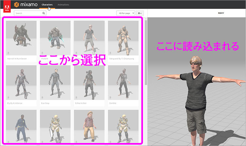Click the scrollbar up arrow

pyautogui.click(x=146, y=19)
